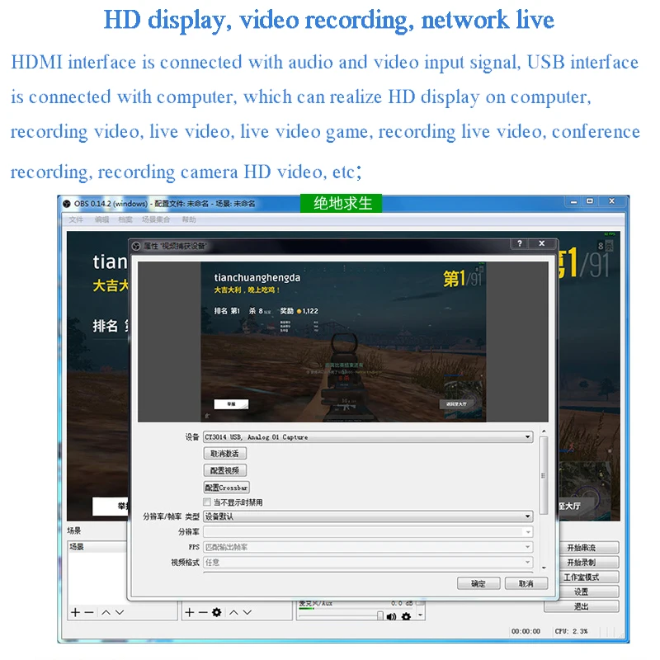Image resolution: width=660 pixels, height=660 pixels.
Task: Mute the Mic/Aux speaker icon in mixer
Action: point(391,616)
